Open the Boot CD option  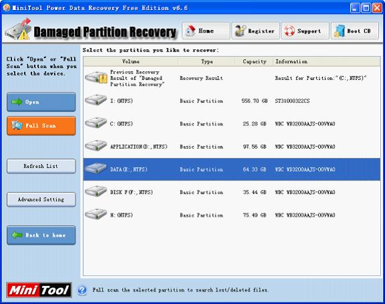coord(355,31)
